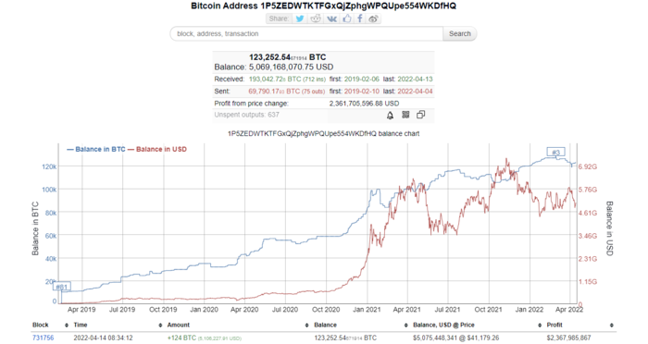The width and height of the screenshot is (648, 344).
Task: Click the Share: label
Action: tap(279, 18)
